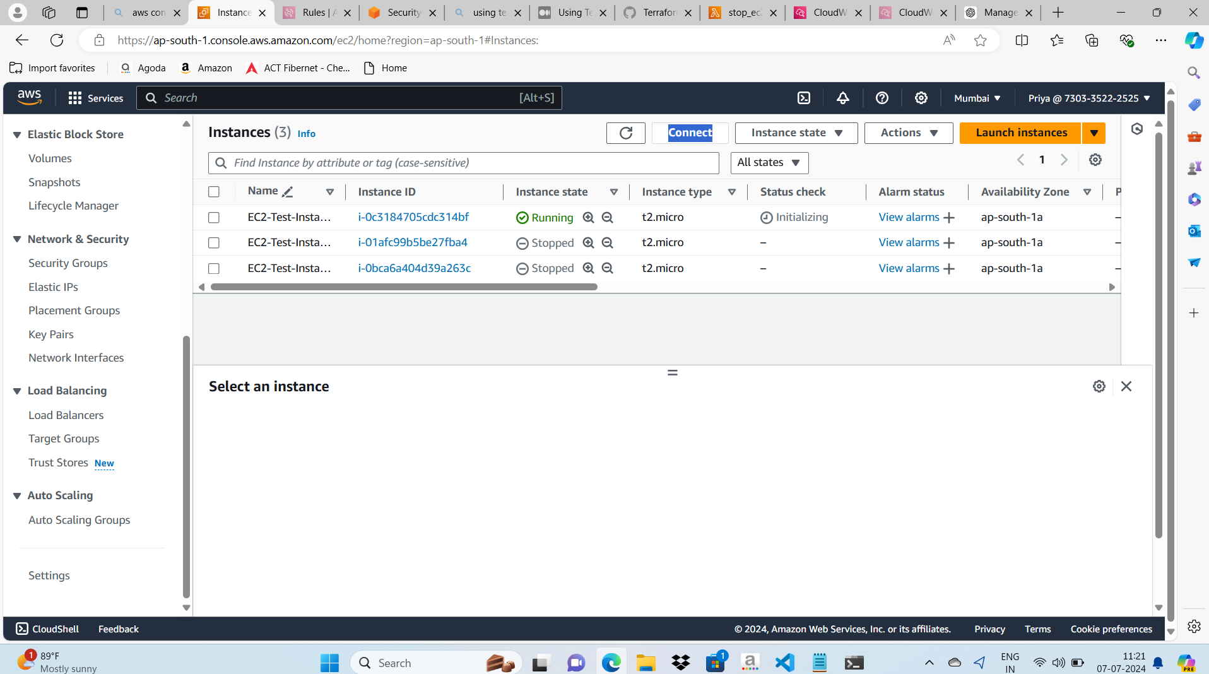Open instances table preferences gear

point(1095,160)
